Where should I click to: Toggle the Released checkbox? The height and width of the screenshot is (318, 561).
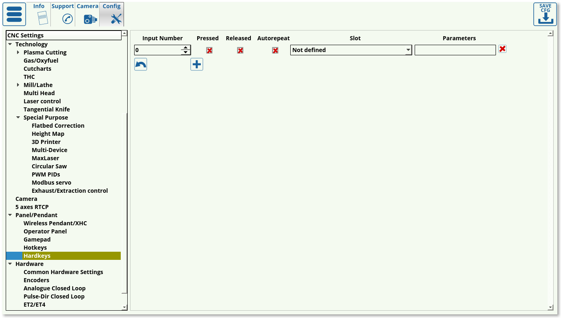coord(240,50)
